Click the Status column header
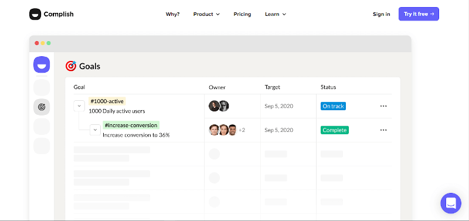The image size is (469, 221). 328,87
